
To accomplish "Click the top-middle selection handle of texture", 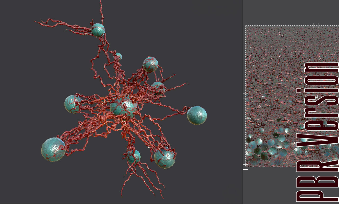I will coord(316,25).
